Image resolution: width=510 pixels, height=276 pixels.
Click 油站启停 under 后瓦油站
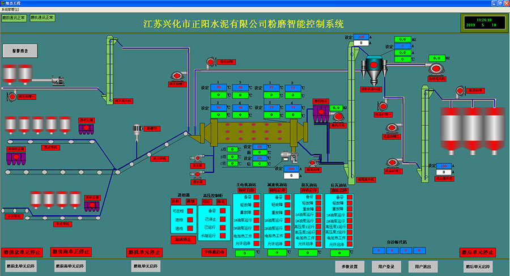coord(339,190)
